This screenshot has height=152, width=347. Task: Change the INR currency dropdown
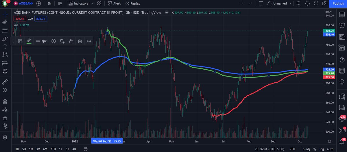pos(328,12)
